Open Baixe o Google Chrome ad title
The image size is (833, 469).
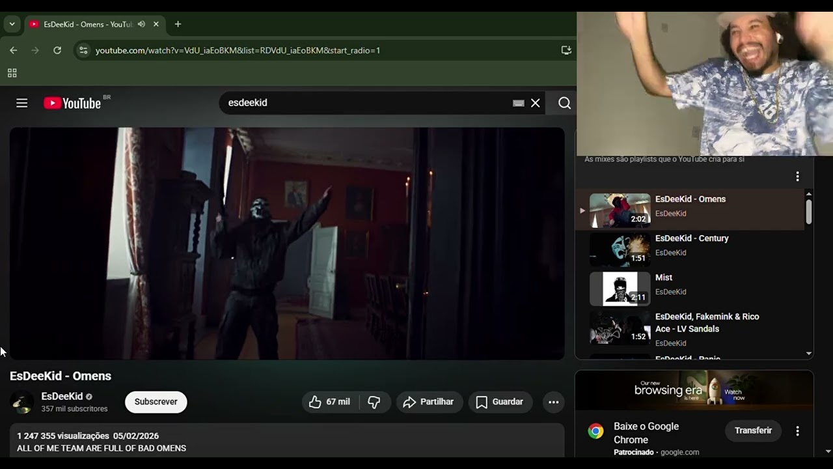[x=646, y=433]
